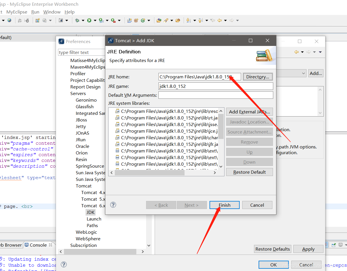Image resolution: width=347 pixels, height=271 pixels.
Task: Switch to the Web Browser tab
Action: (x=11, y=245)
